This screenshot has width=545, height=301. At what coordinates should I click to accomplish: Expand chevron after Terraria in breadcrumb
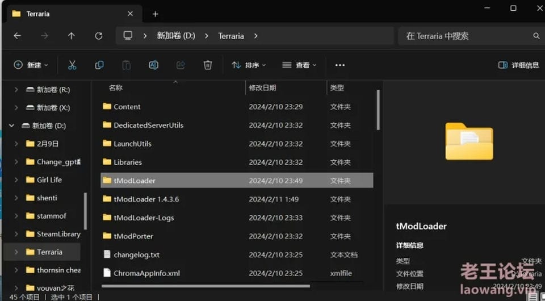coord(256,36)
